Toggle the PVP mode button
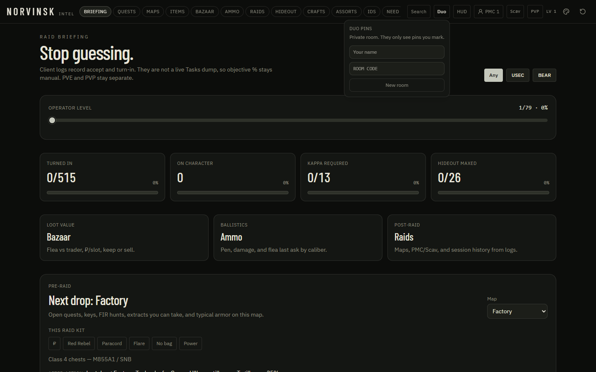This screenshot has height=372, width=596. pyautogui.click(x=535, y=12)
